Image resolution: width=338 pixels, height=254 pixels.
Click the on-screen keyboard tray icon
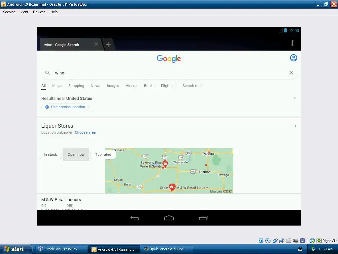pos(300,249)
